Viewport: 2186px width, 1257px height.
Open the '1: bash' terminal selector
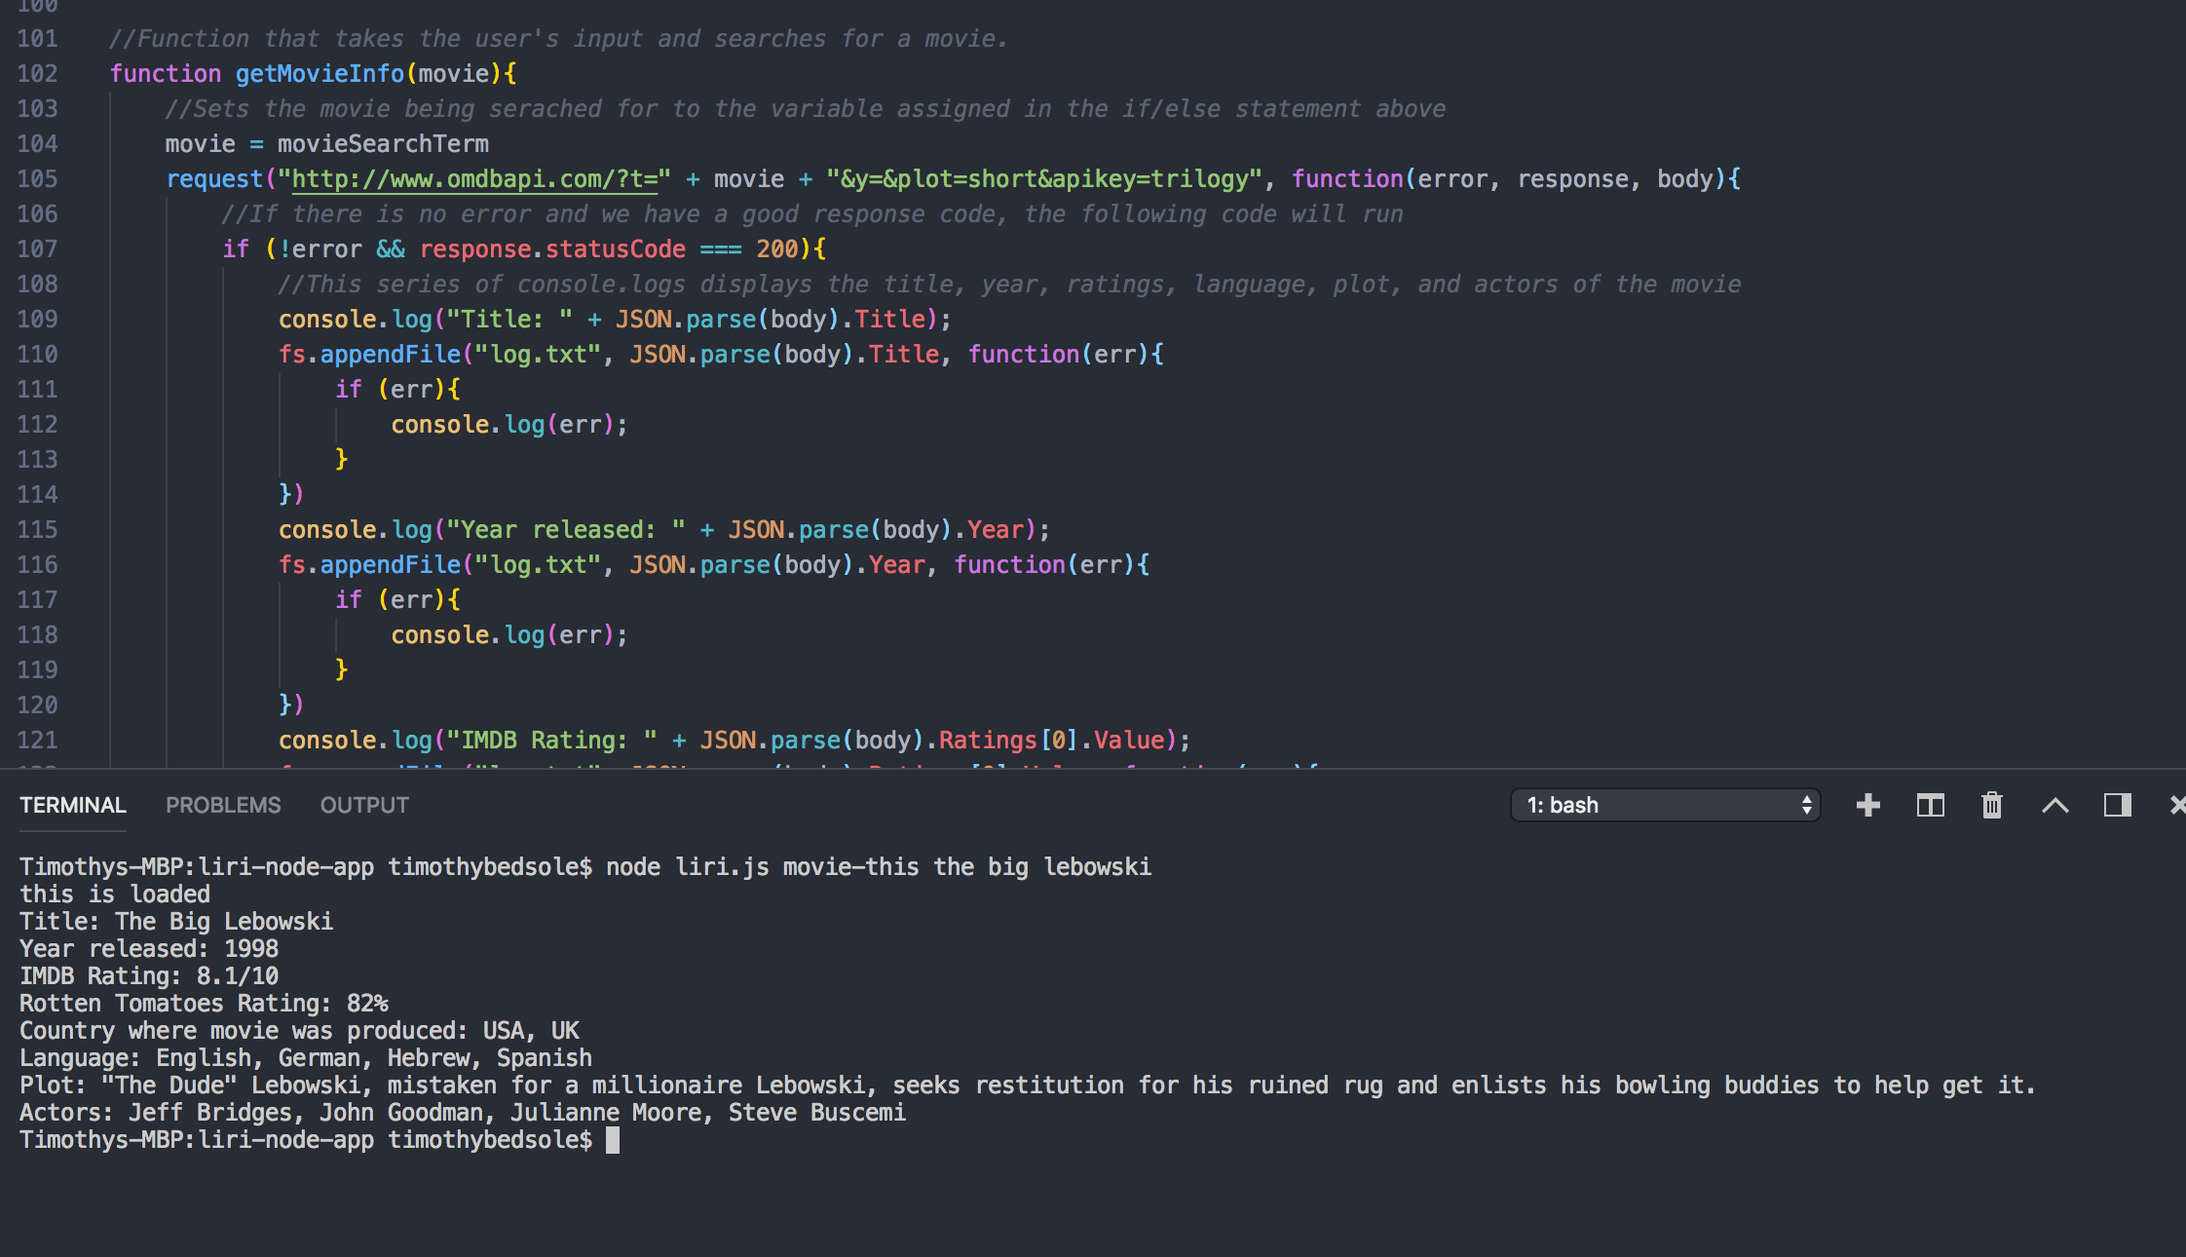pyautogui.click(x=1665, y=805)
